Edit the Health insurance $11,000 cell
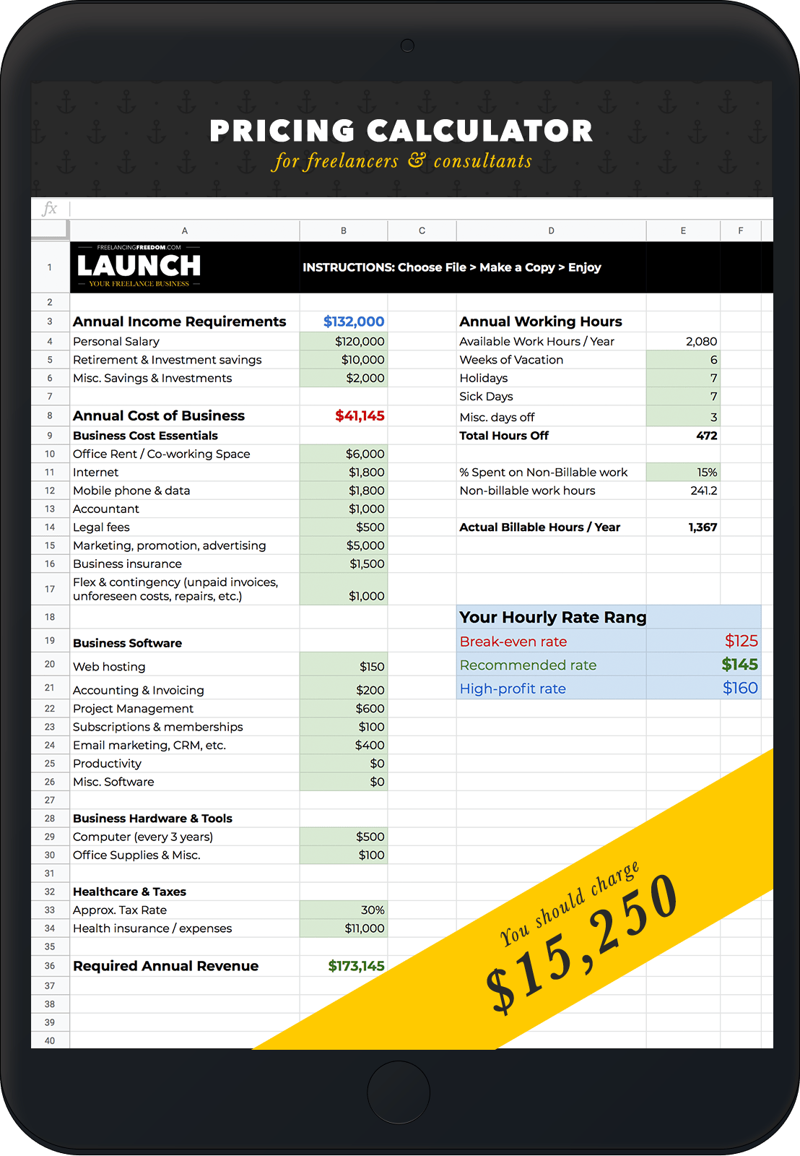 344,928
